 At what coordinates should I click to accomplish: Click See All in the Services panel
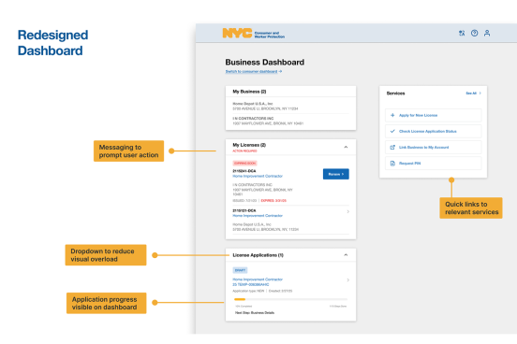pos(473,93)
